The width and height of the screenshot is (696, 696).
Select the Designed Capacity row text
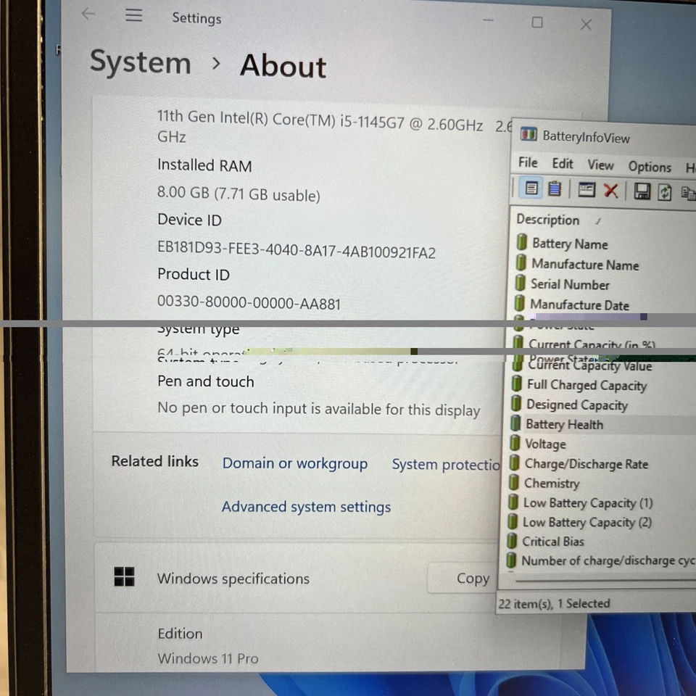coord(576,405)
